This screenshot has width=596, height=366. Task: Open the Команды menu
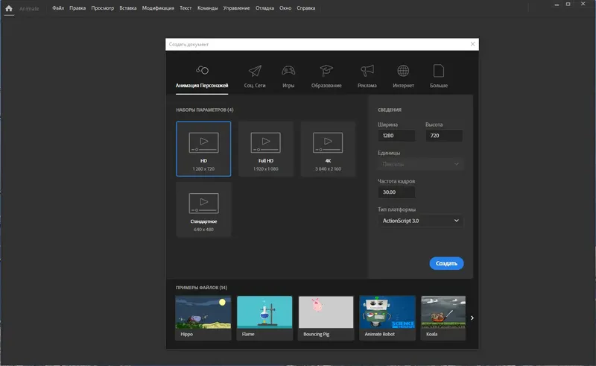208,8
